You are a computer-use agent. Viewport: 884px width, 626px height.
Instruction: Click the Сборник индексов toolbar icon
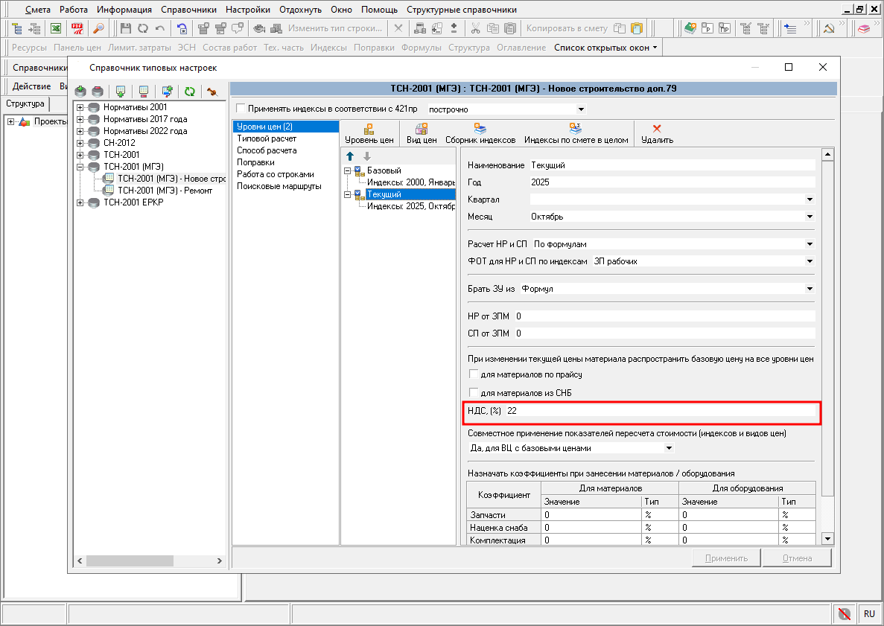[x=480, y=129]
